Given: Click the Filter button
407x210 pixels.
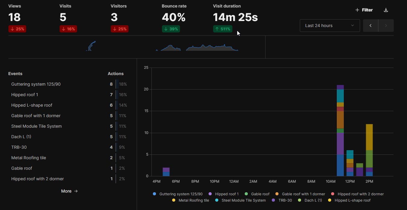Looking at the screenshot, I should tap(364, 10).
